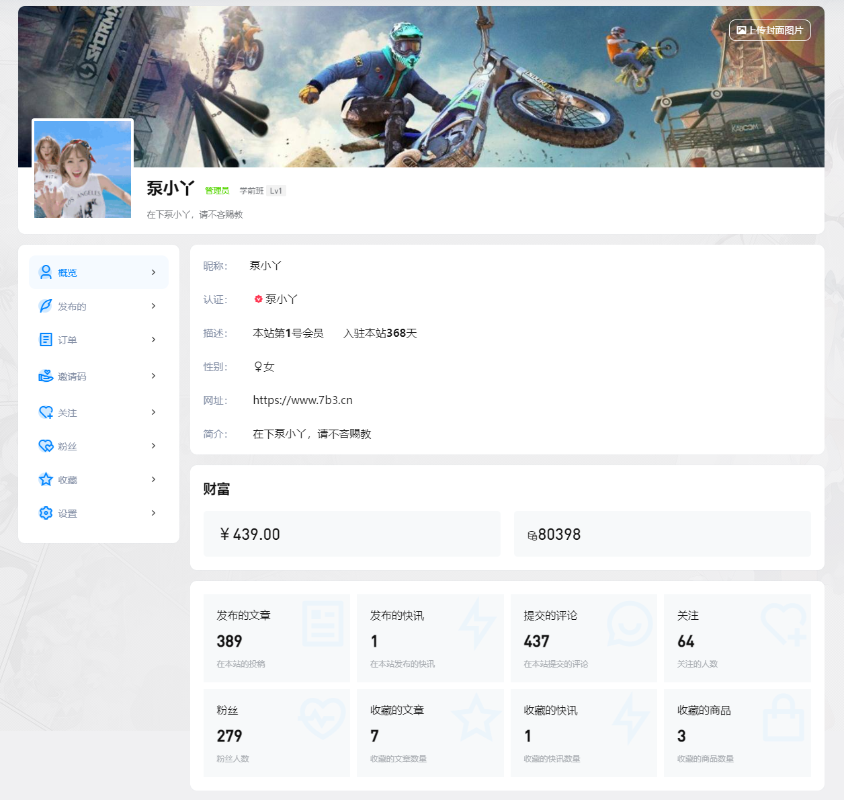
Task: Click the 收藏 star icon in sidebar
Action: 46,479
